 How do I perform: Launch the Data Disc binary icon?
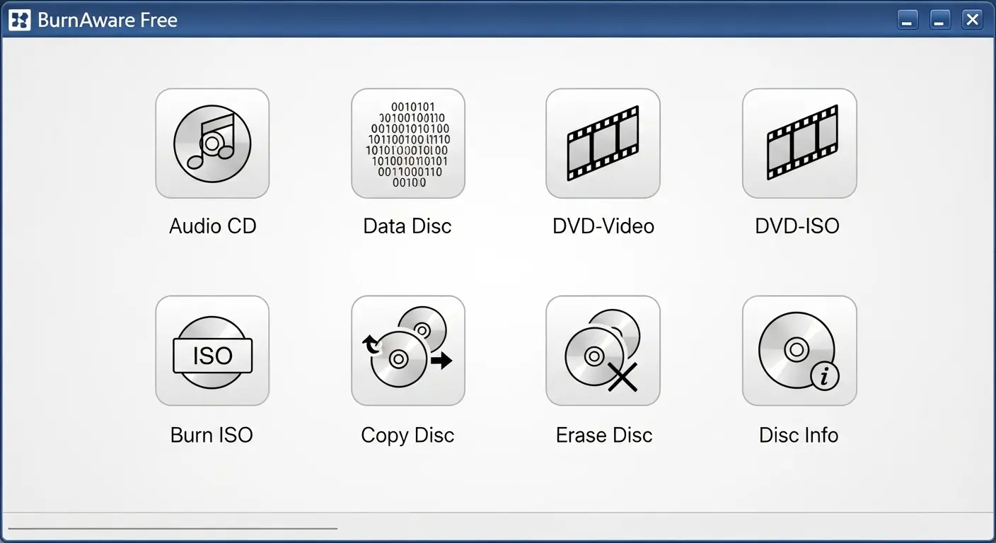(x=408, y=144)
